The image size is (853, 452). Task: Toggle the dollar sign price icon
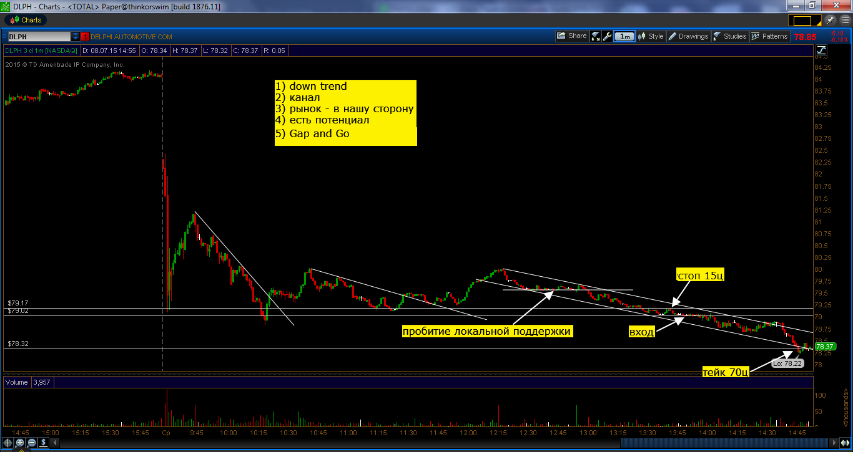point(43,443)
